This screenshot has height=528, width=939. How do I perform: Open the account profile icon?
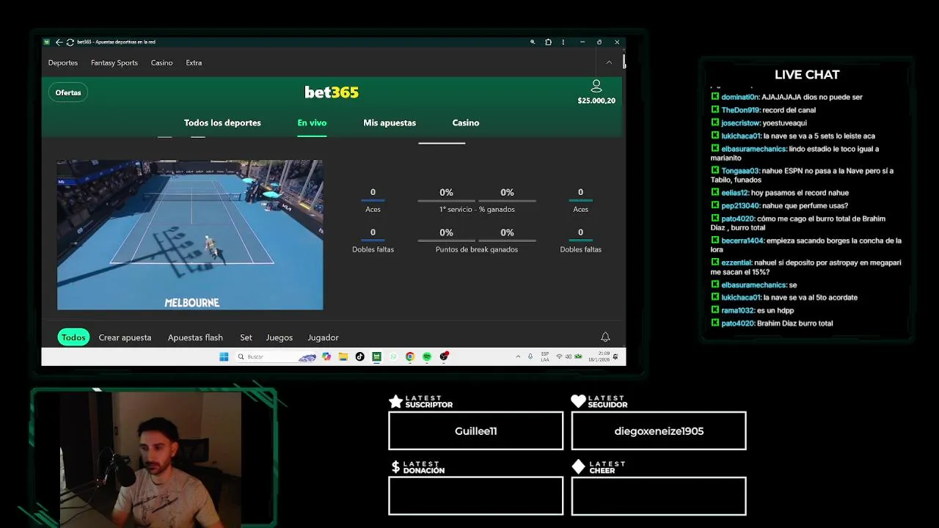[x=596, y=86]
